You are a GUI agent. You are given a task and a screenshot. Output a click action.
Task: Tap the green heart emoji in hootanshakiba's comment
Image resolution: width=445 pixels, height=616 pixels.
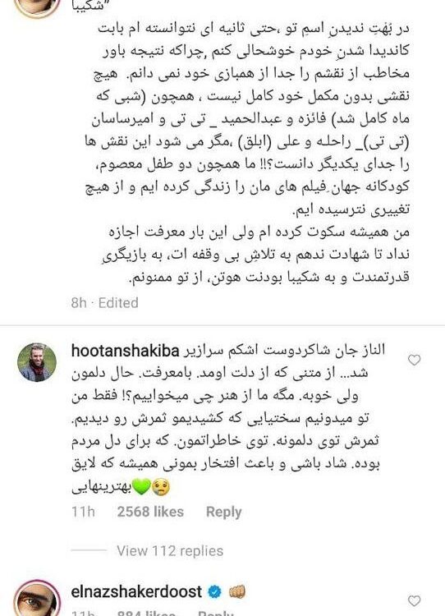[142, 488]
